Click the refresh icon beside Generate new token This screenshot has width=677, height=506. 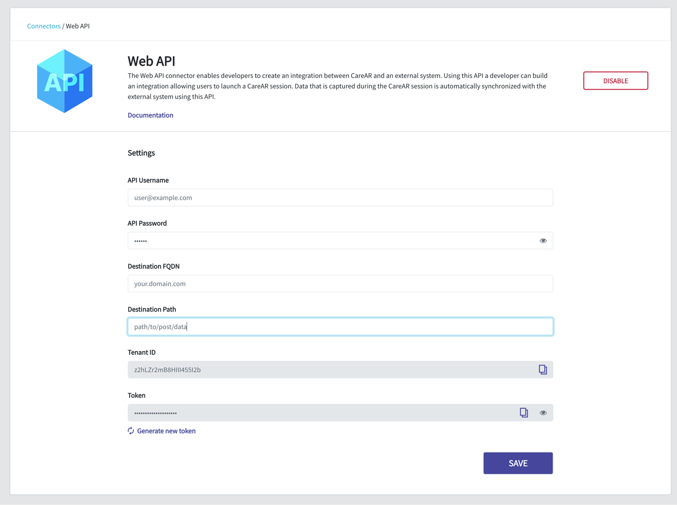pyautogui.click(x=131, y=431)
